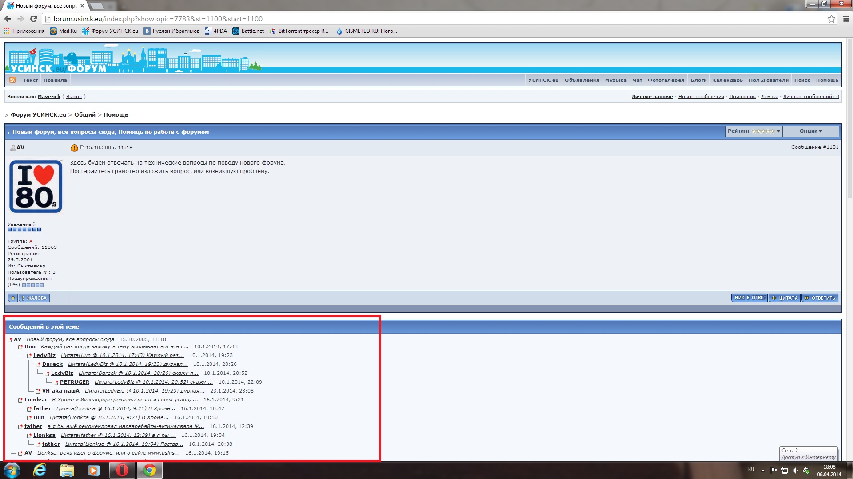Open Фотогалерея in the forum nav menu
Screen dimensions: 853x479
pyautogui.click(x=666, y=80)
